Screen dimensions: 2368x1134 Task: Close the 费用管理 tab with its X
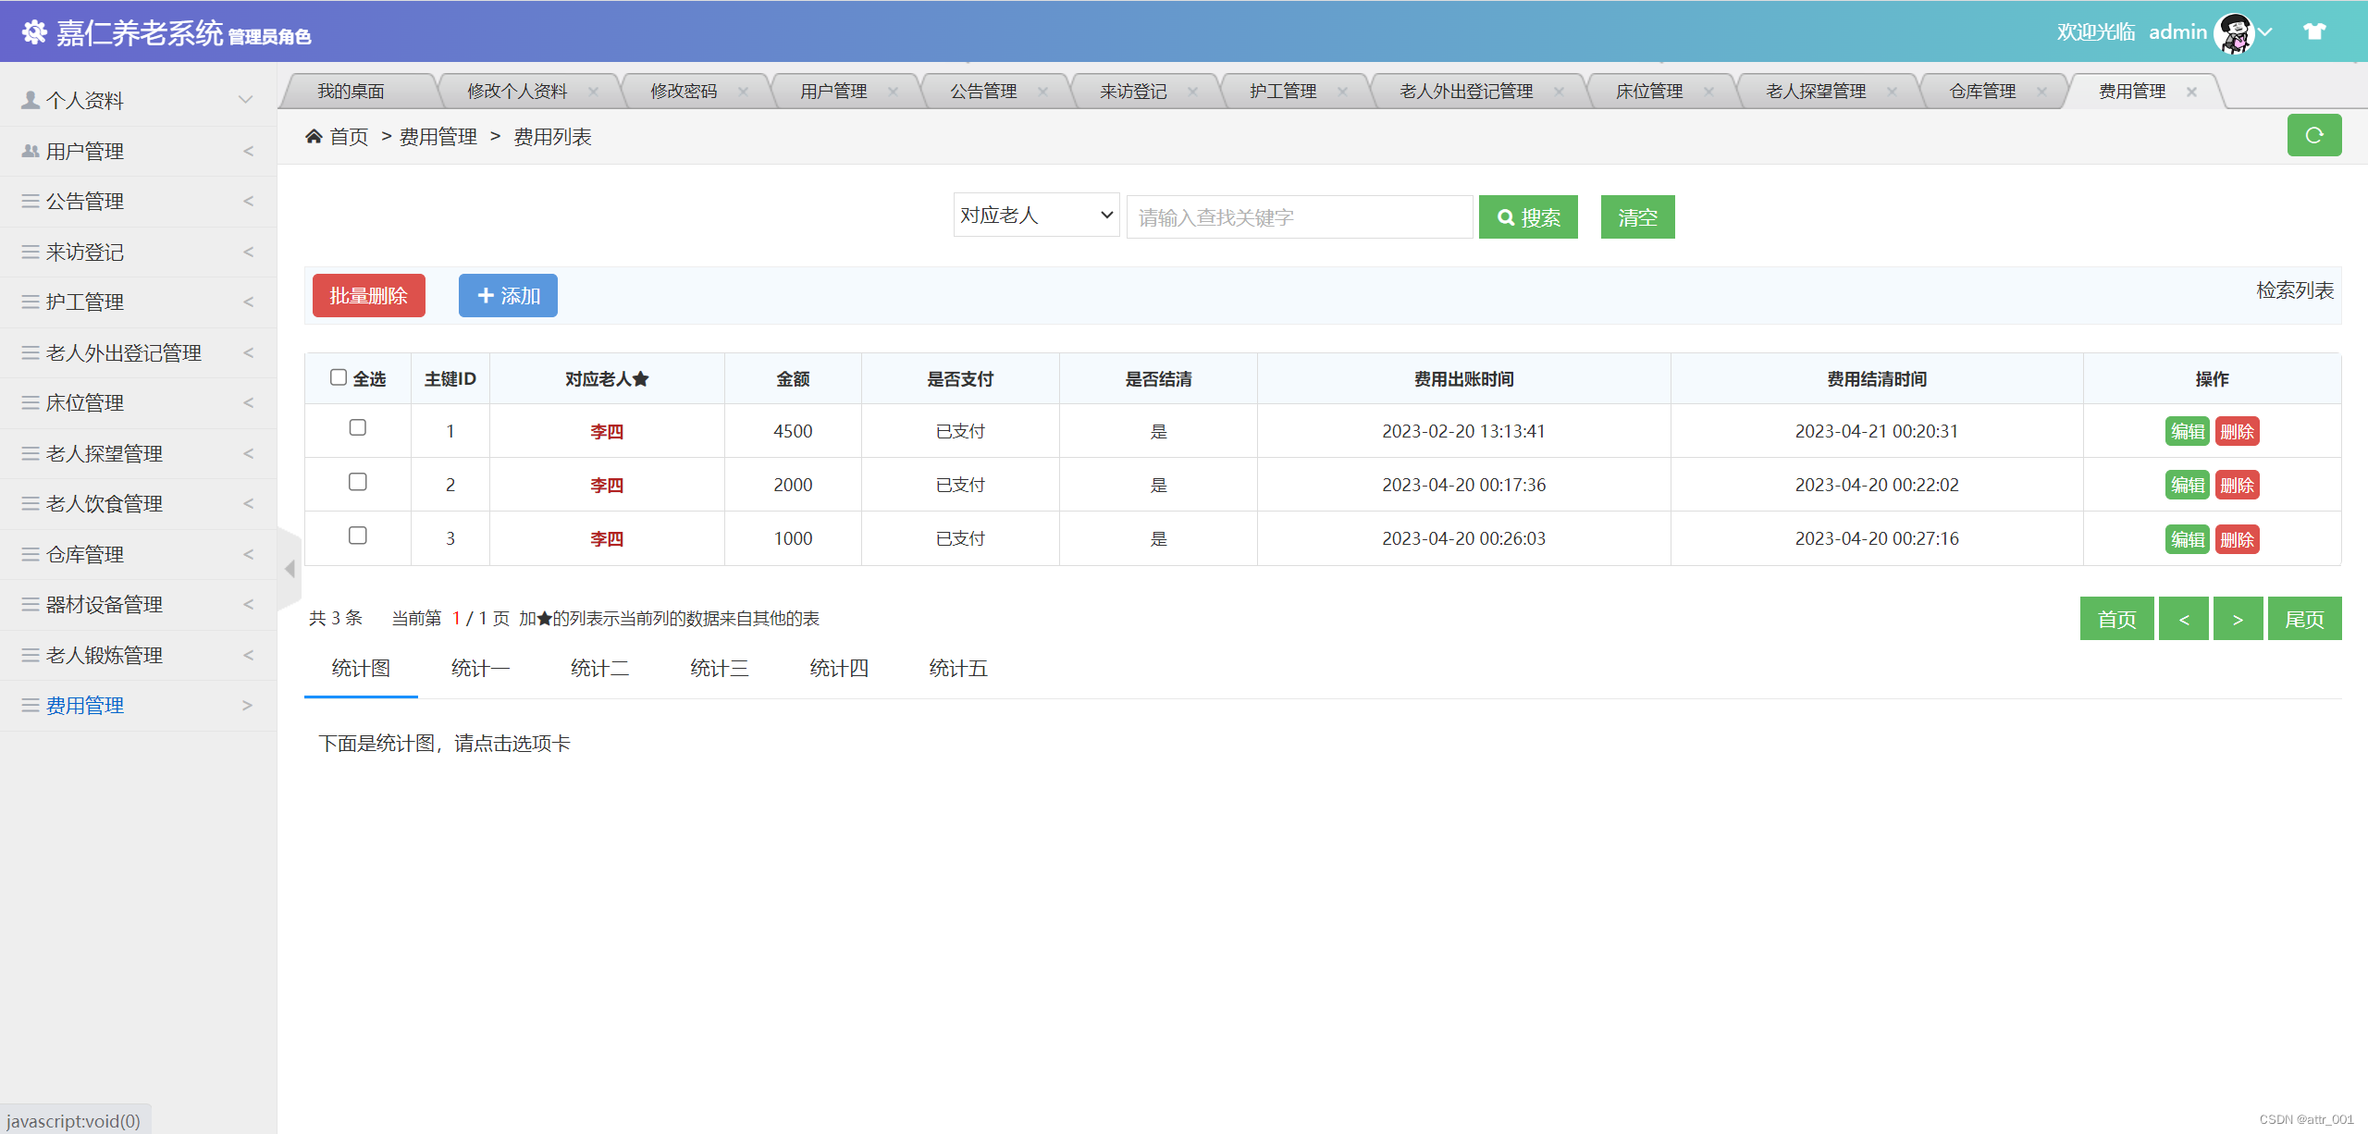tap(2191, 92)
